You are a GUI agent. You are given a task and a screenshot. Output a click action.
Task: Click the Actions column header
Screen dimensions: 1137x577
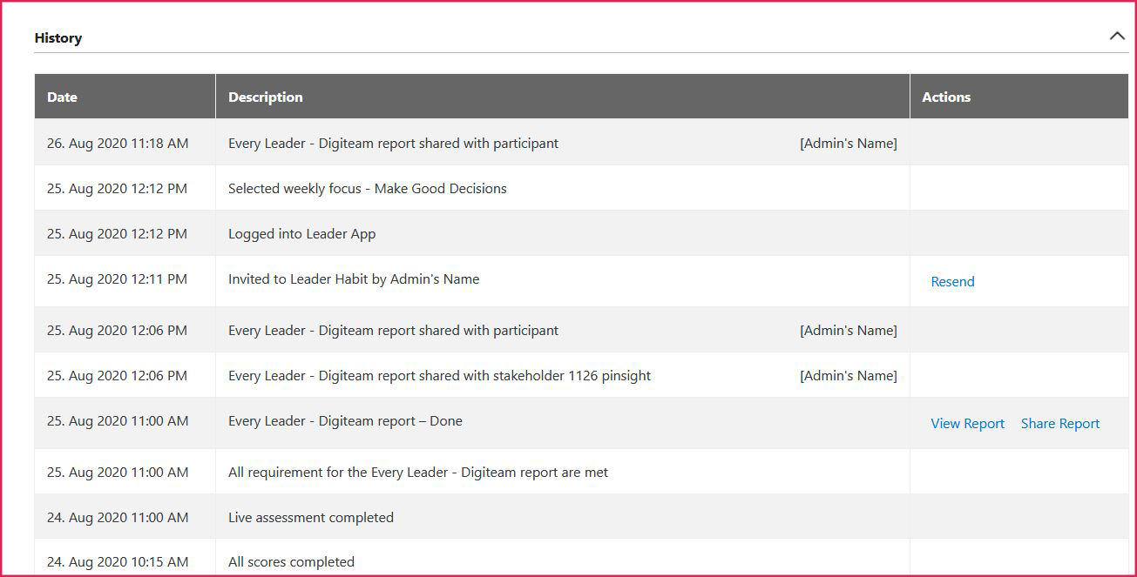[x=946, y=97]
